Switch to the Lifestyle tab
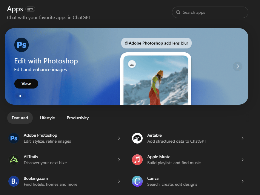Image resolution: width=260 pixels, height=195 pixels. (x=47, y=118)
